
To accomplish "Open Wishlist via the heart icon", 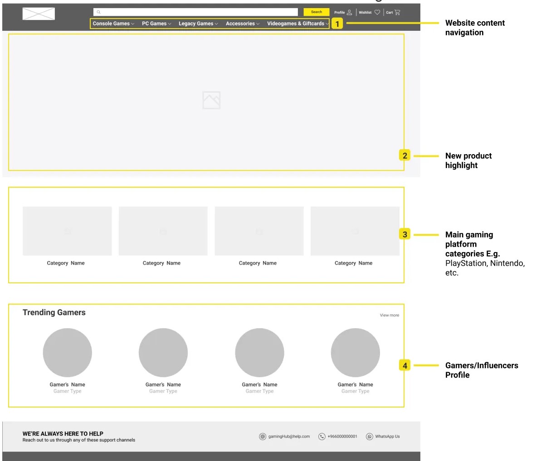I will (x=377, y=12).
